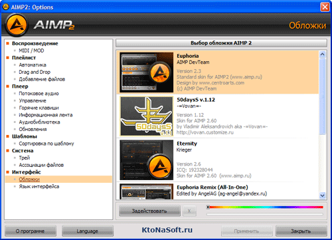Click the О программе button
This screenshot has width=332, height=240.
[x=31, y=231]
